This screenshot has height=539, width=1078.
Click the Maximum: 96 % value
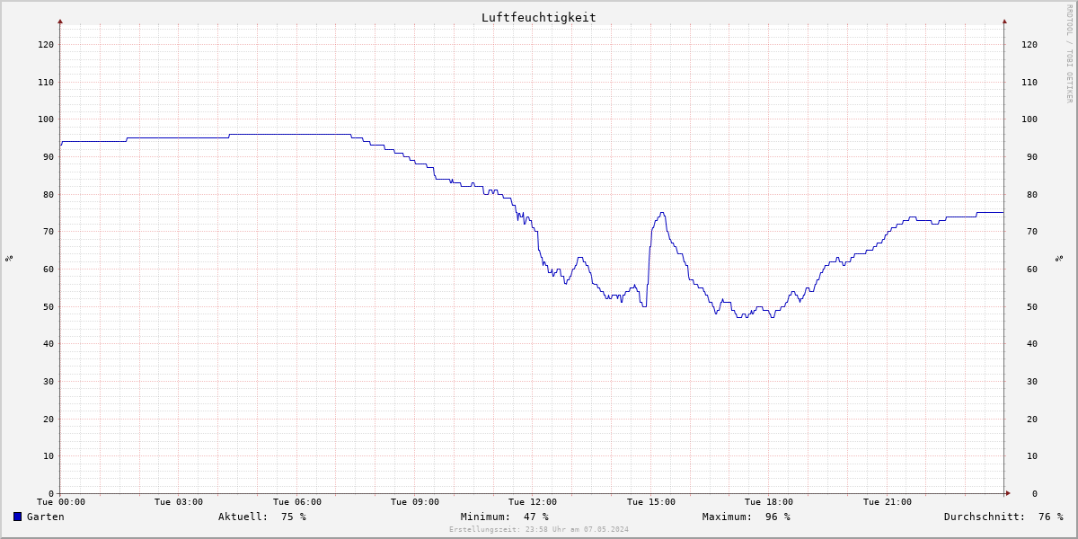point(746,517)
